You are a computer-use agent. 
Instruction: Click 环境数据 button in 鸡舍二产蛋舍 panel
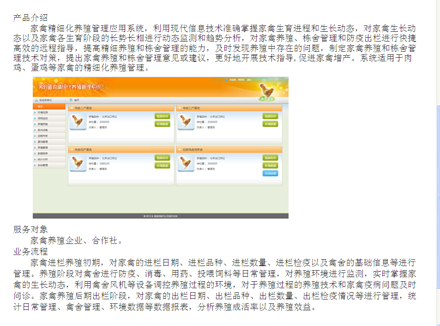(162, 124)
